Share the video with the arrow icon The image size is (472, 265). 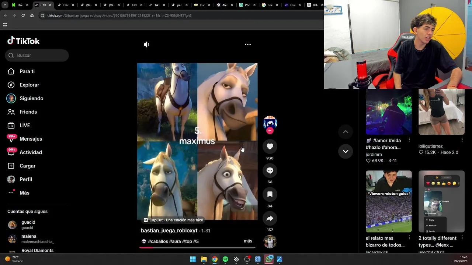270,218
